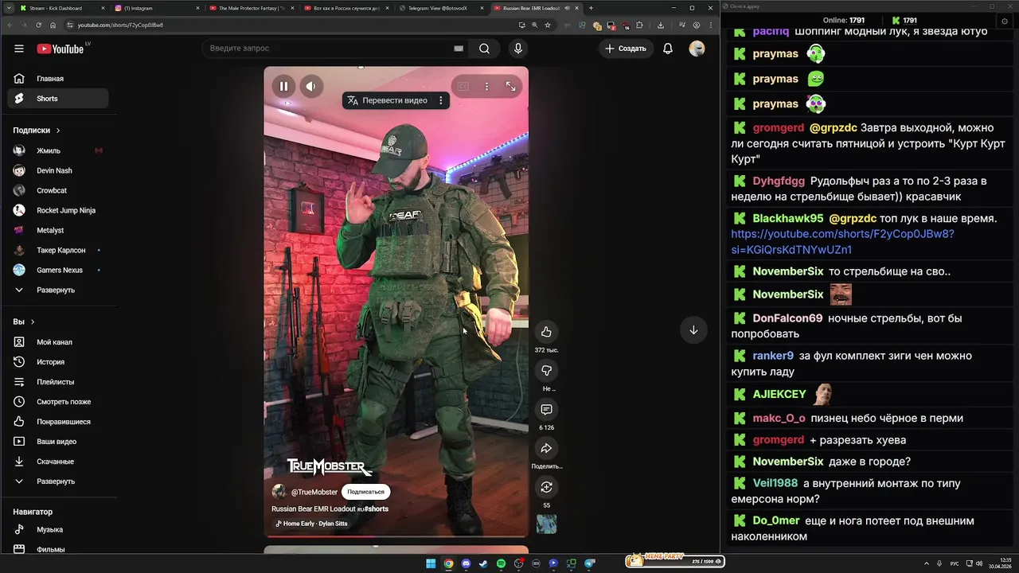This screenshot has width=1019, height=573.
Task: Open a new browser tab
Action: point(591,8)
